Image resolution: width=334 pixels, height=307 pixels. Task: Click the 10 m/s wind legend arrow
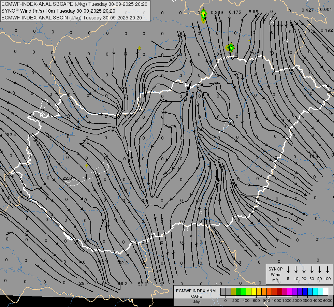click(296, 270)
